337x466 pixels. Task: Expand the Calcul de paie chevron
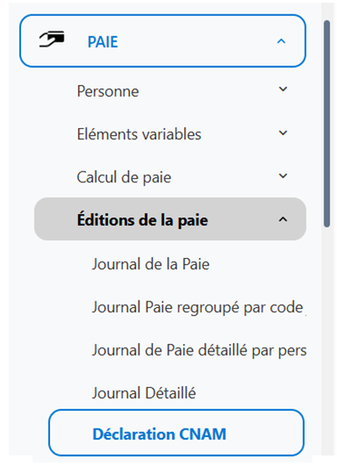(x=283, y=176)
